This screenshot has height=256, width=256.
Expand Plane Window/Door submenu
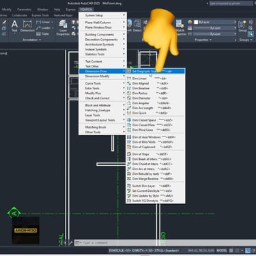(102, 27)
